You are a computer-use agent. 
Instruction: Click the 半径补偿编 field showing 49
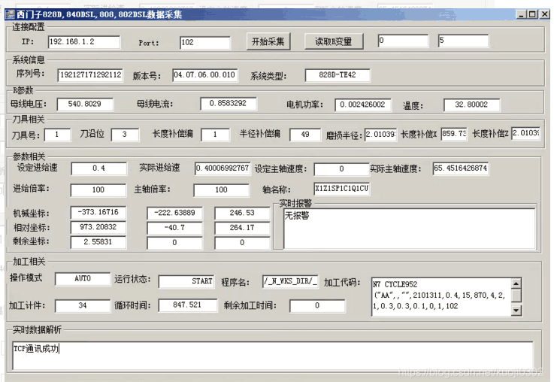click(x=305, y=135)
